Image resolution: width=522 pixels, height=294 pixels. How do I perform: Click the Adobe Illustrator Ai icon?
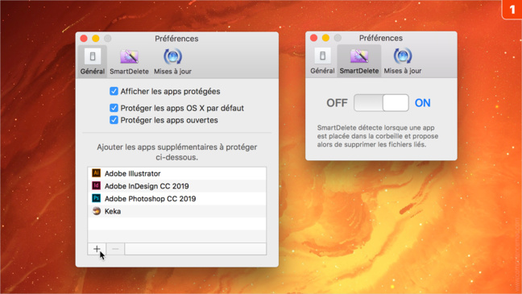(96, 173)
